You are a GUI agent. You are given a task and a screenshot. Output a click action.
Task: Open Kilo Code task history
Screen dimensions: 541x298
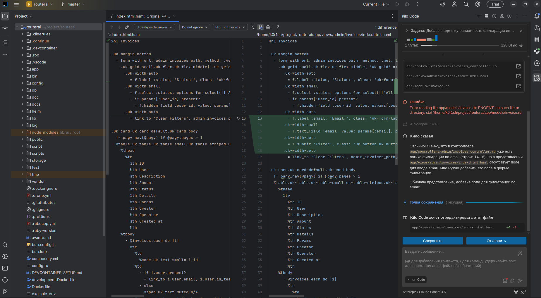coord(494,16)
